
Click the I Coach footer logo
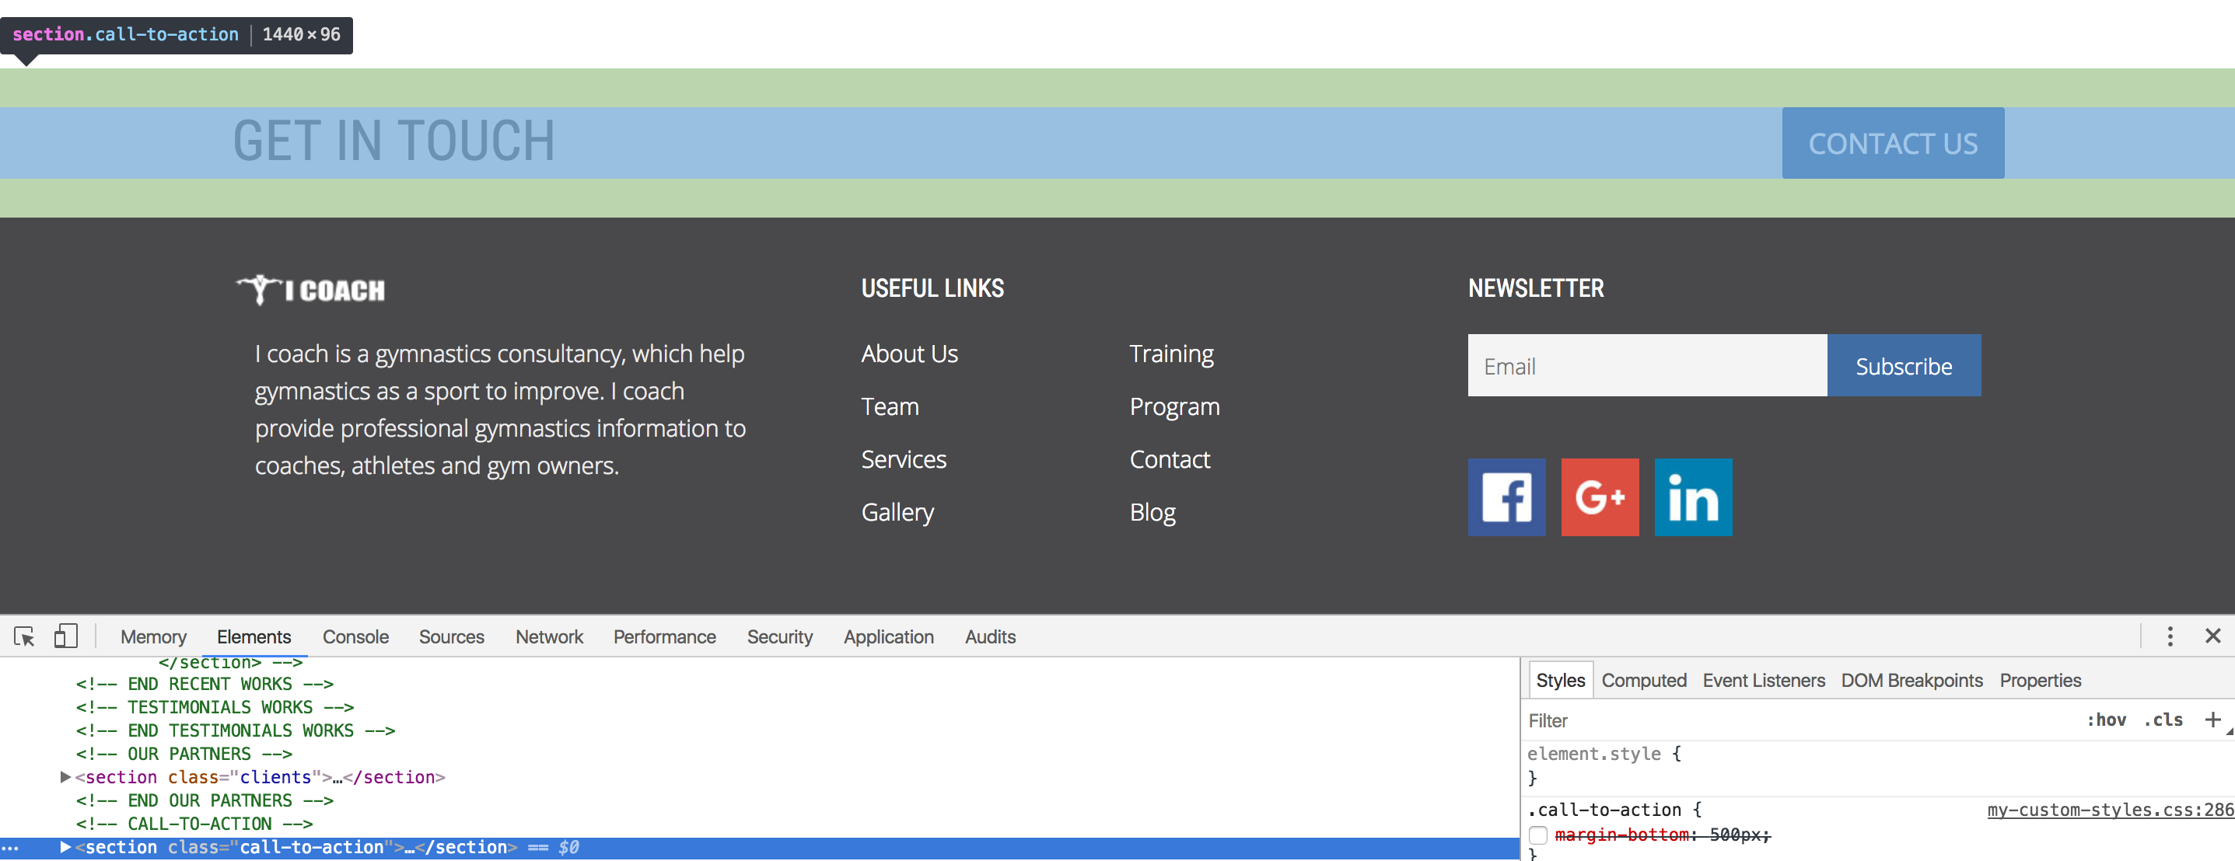click(310, 290)
